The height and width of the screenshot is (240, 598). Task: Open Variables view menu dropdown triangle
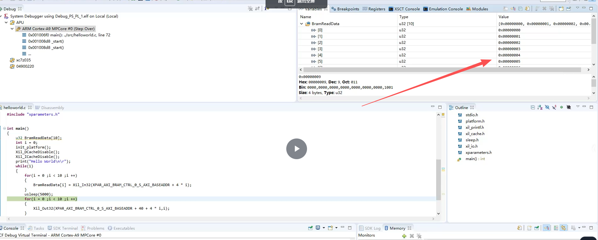tap(578, 8)
